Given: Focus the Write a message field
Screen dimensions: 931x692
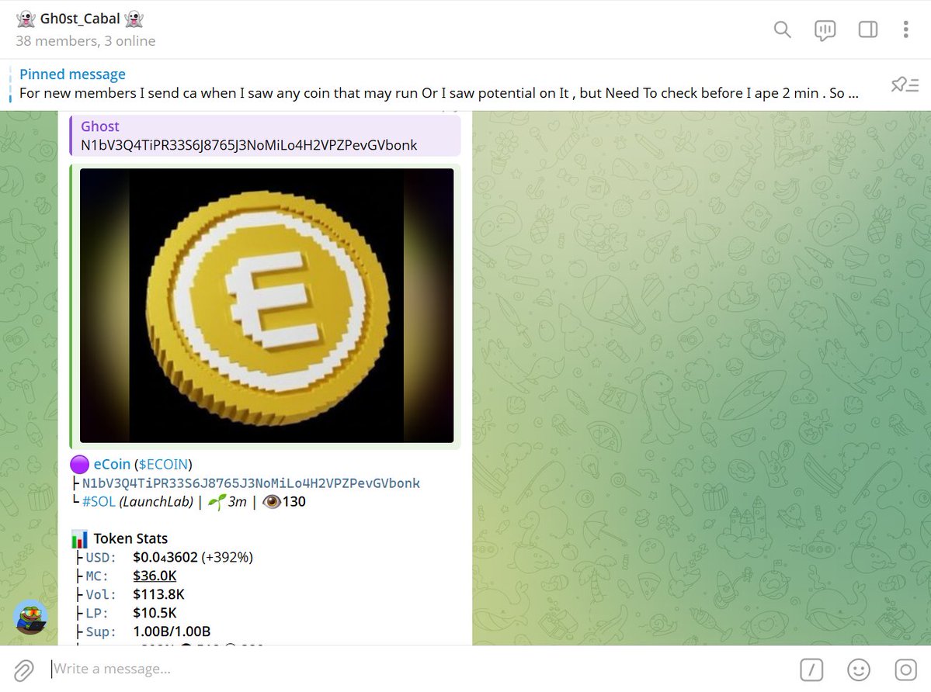Looking at the screenshot, I should click(415, 669).
